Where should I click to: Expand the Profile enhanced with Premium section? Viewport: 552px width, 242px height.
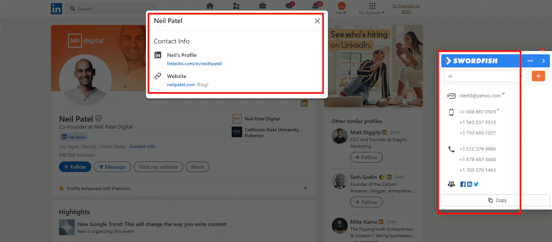click(x=306, y=189)
